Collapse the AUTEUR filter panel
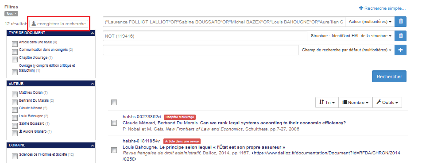 click(x=92, y=84)
